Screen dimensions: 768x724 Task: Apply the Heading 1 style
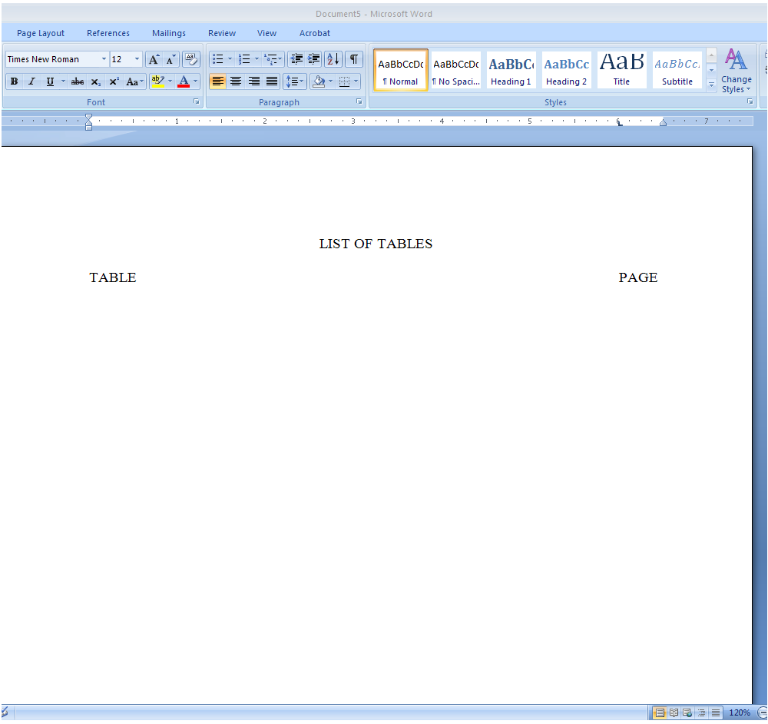[511, 69]
